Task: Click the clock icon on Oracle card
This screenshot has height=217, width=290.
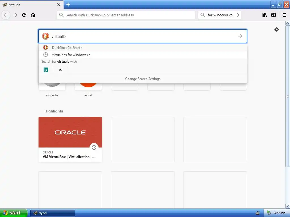Action: 94,147
